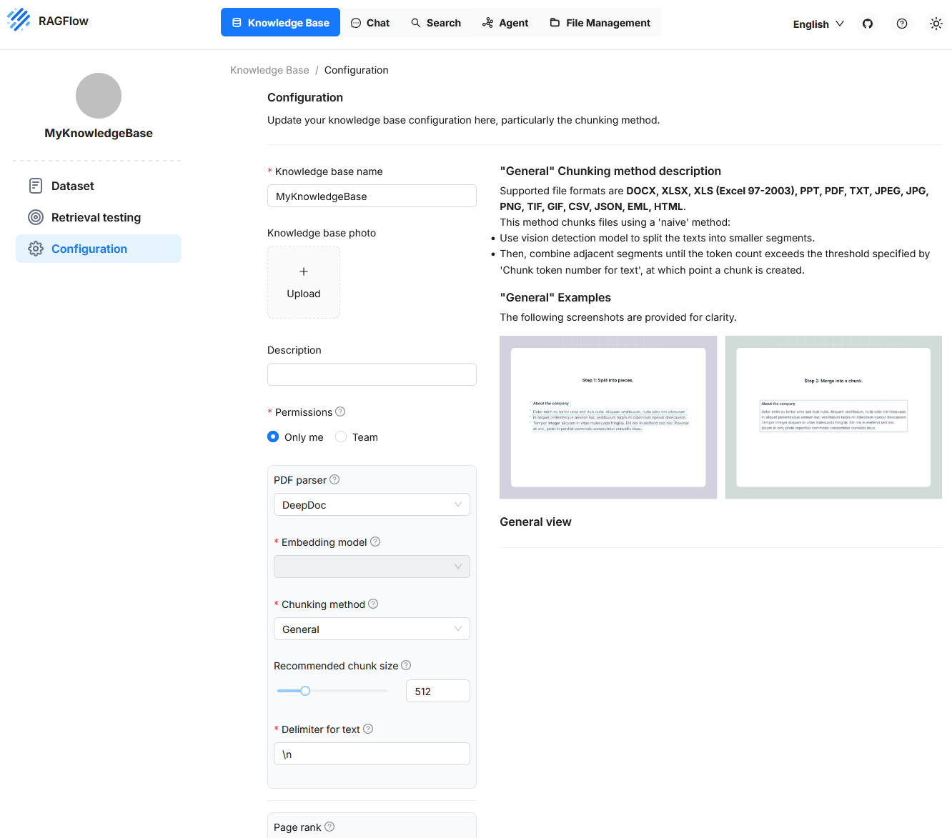Switch to the Chat tab
This screenshot has height=838, width=952.
coord(370,23)
